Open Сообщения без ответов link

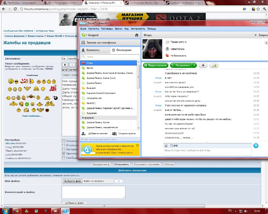[18, 31]
